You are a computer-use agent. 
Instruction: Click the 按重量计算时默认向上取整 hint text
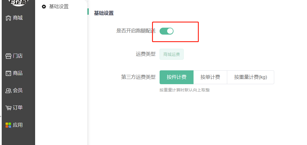(185, 90)
